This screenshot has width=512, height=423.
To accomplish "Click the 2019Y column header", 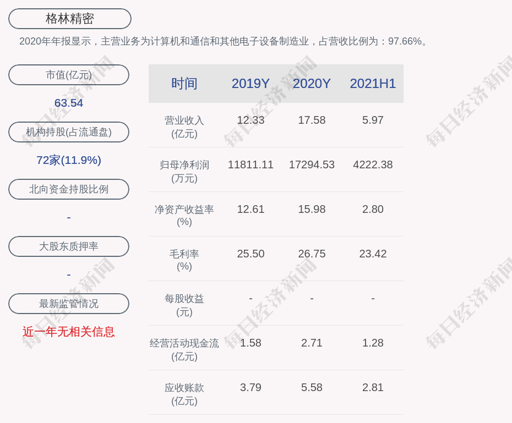I will (250, 84).
